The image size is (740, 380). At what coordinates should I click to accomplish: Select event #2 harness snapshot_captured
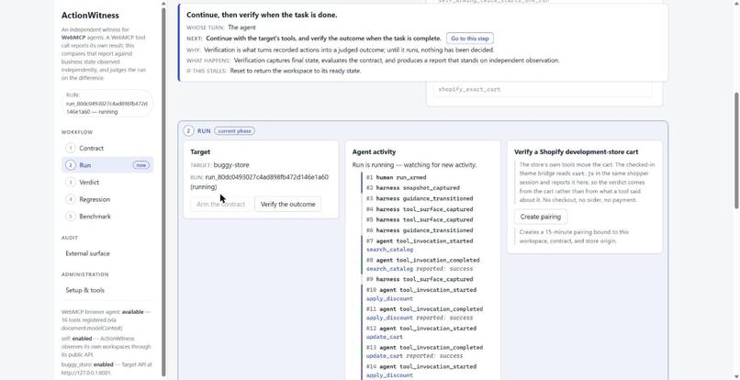[x=413, y=188]
